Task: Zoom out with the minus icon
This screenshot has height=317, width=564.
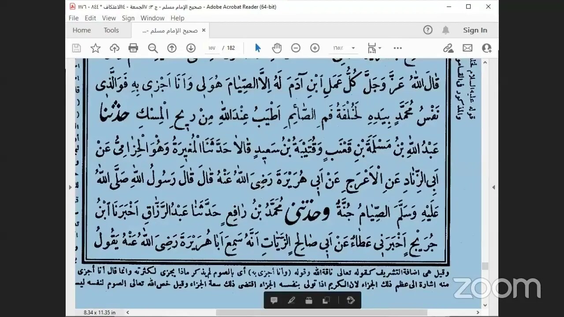Action: click(296, 48)
